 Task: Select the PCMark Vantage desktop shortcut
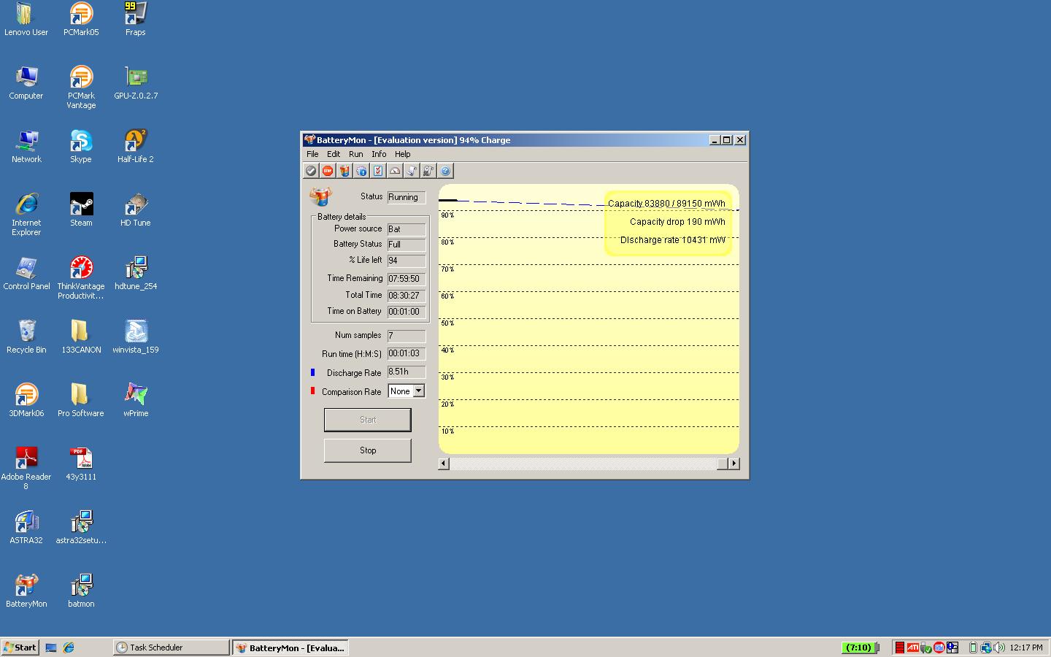click(81, 88)
